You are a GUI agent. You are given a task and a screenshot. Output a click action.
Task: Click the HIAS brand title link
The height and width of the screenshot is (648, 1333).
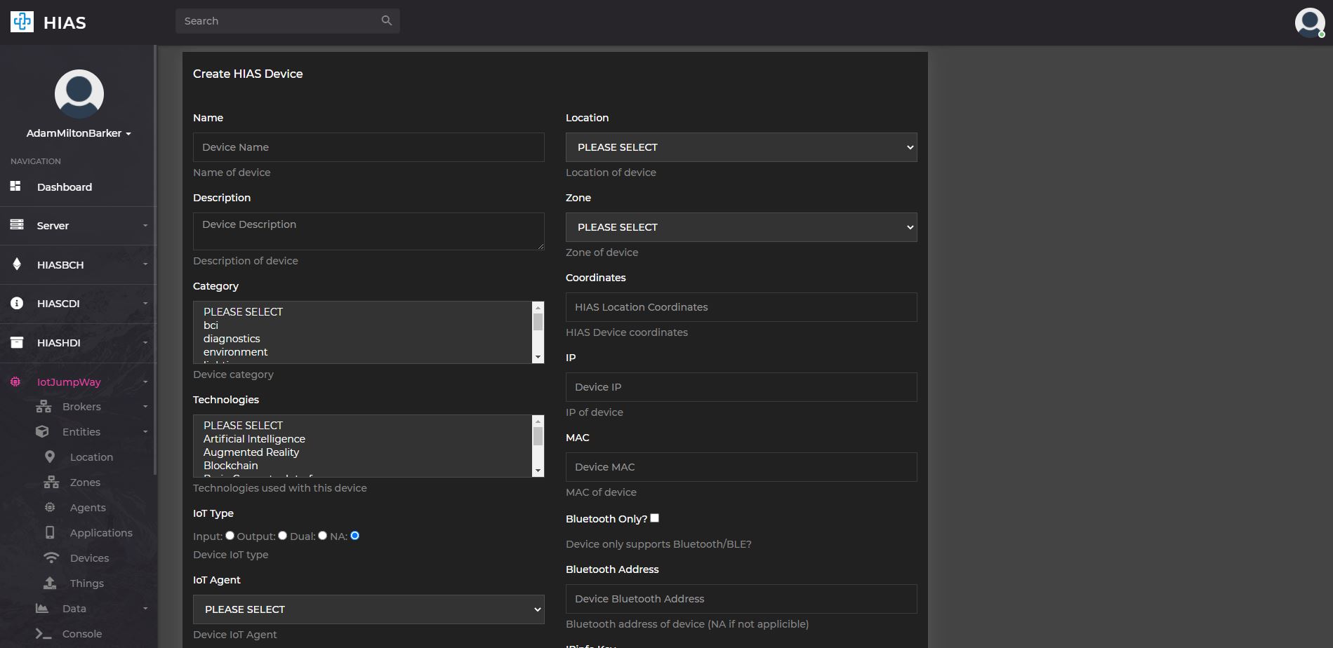click(x=65, y=23)
